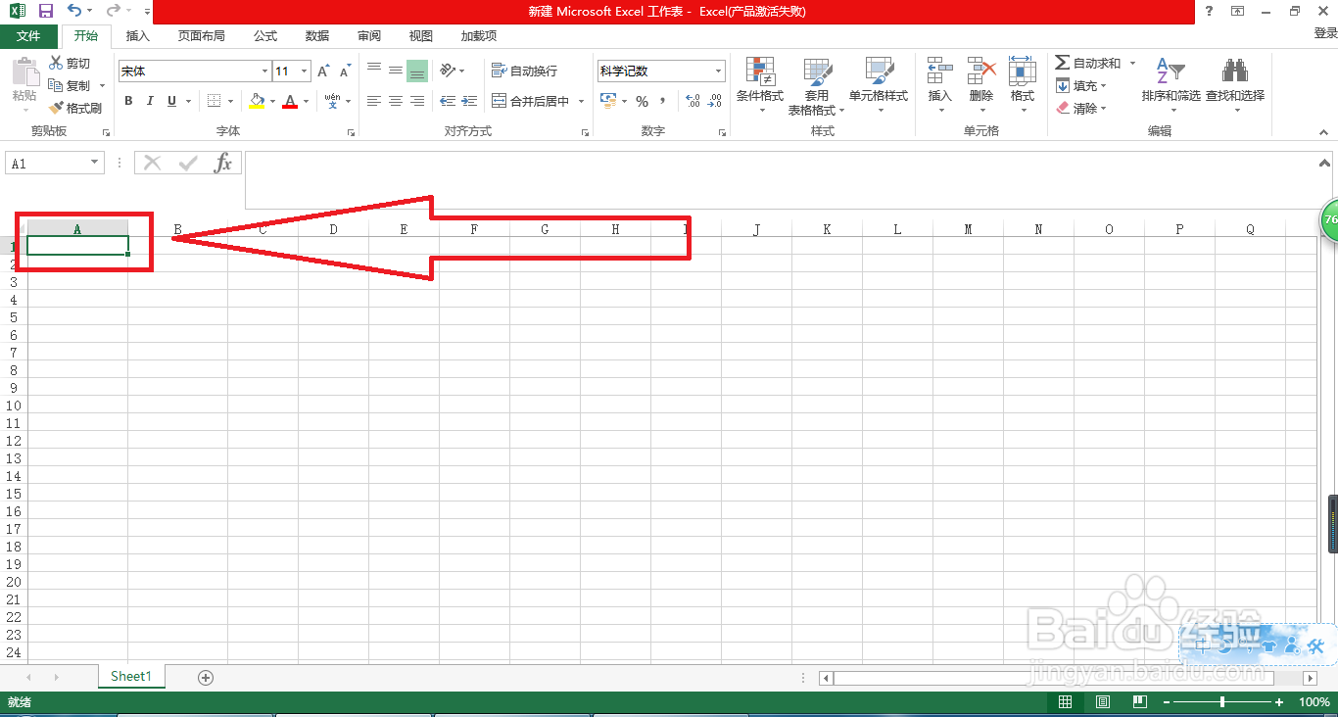Open Find and Select (查找和选择)

point(1234,84)
